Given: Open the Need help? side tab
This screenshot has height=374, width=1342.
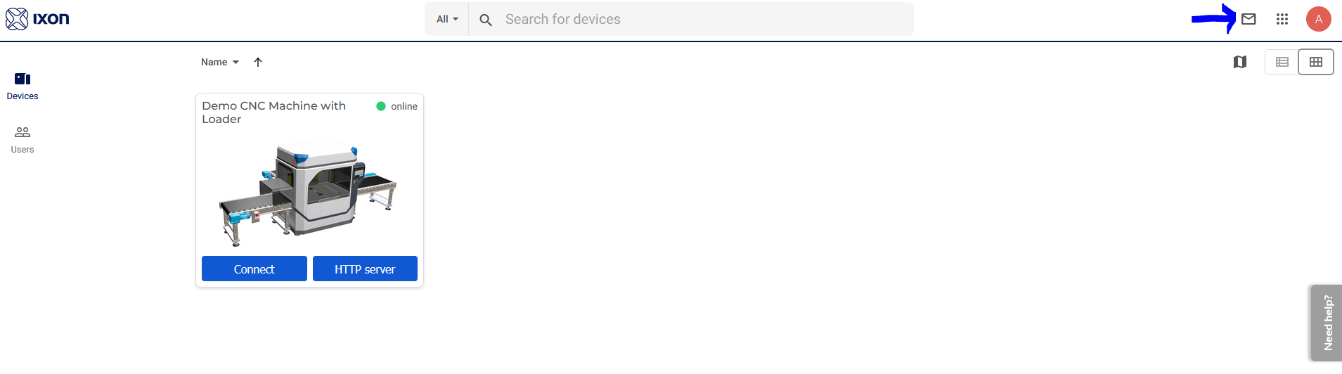Looking at the screenshot, I should 1327,323.
